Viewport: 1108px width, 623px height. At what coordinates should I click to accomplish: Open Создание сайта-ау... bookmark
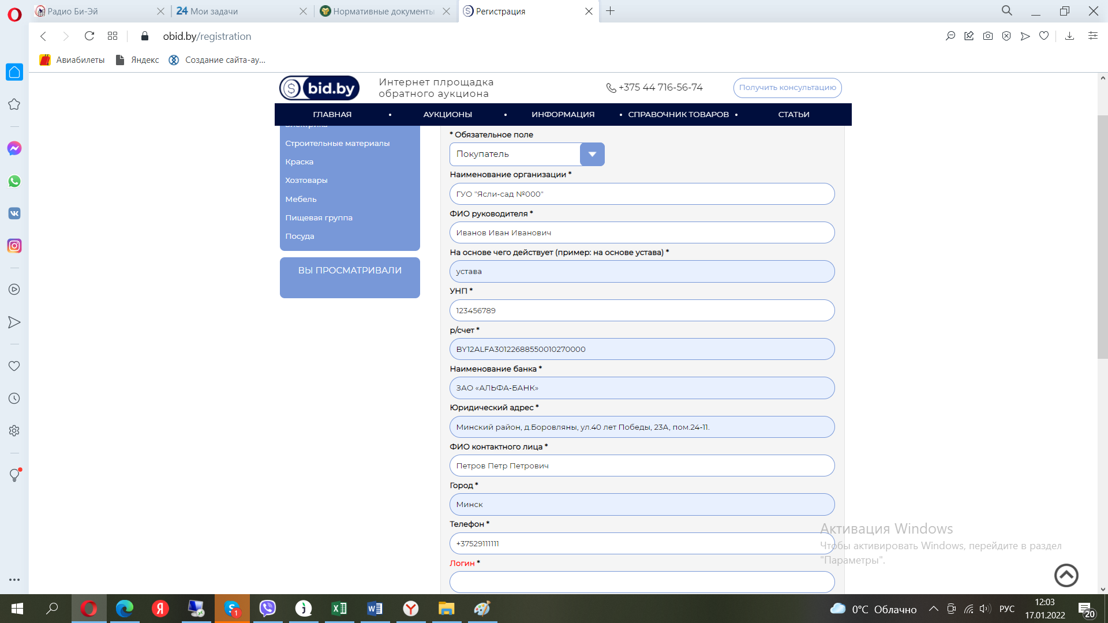pyautogui.click(x=217, y=60)
